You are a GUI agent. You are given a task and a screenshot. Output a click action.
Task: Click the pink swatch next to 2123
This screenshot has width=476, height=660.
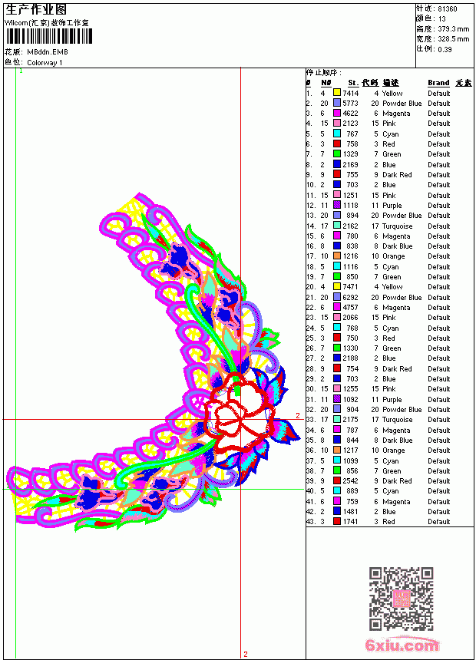tap(337, 123)
